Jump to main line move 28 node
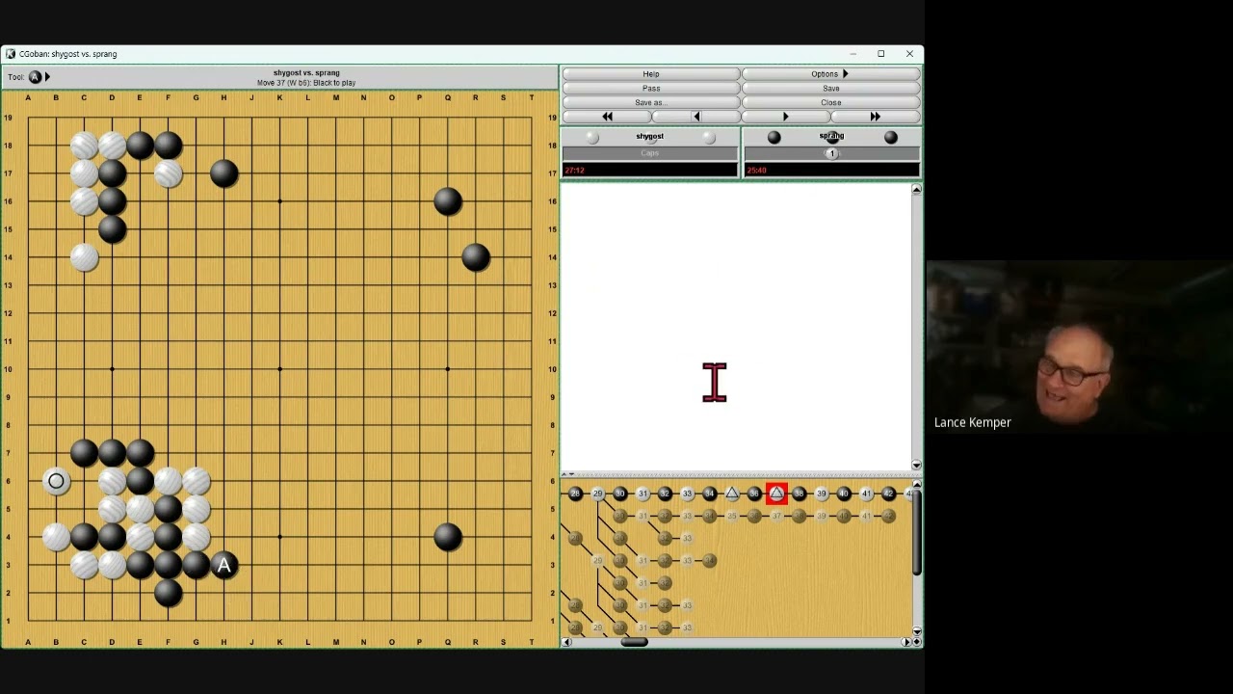Viewport: 1233px width, 694px height. tap(575, 494)
